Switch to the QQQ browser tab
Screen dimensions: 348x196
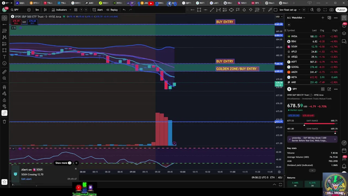click(x=20, y=3)
